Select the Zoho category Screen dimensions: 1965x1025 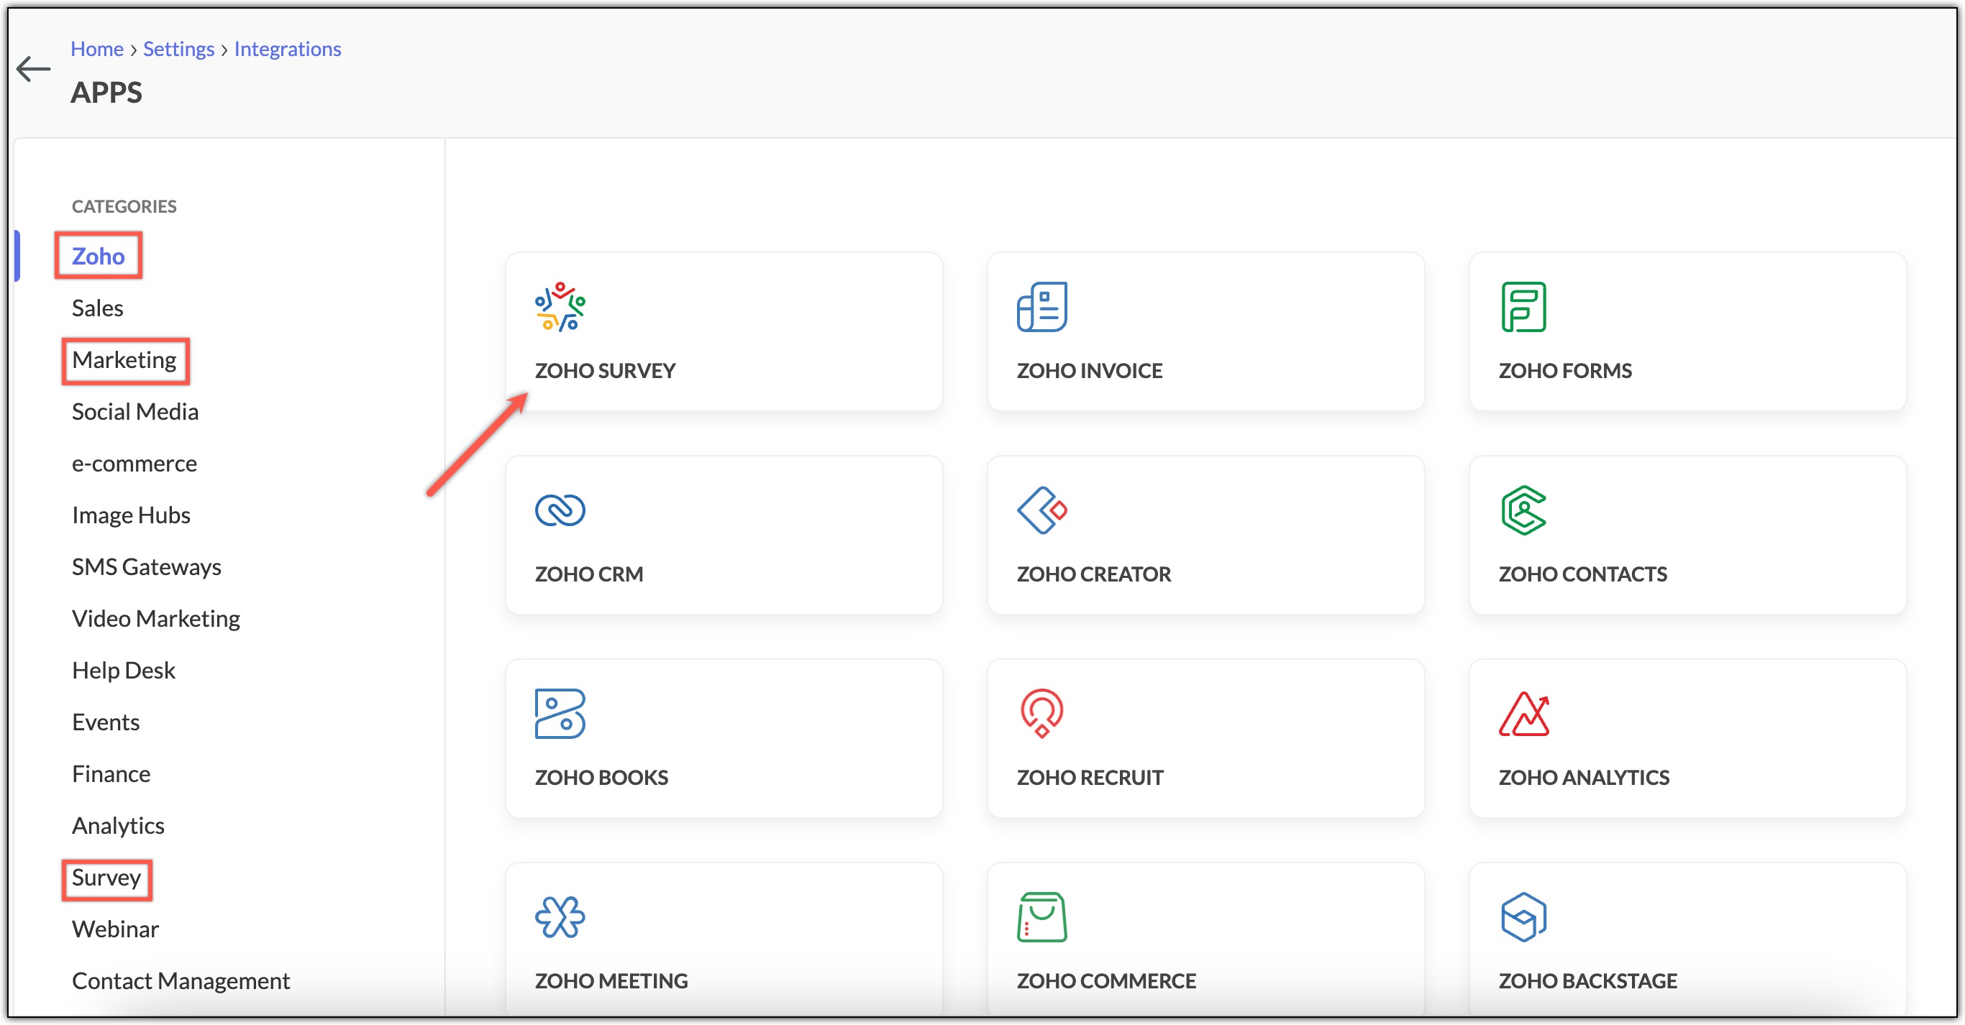pyautogui.click(x=99, y=256)
